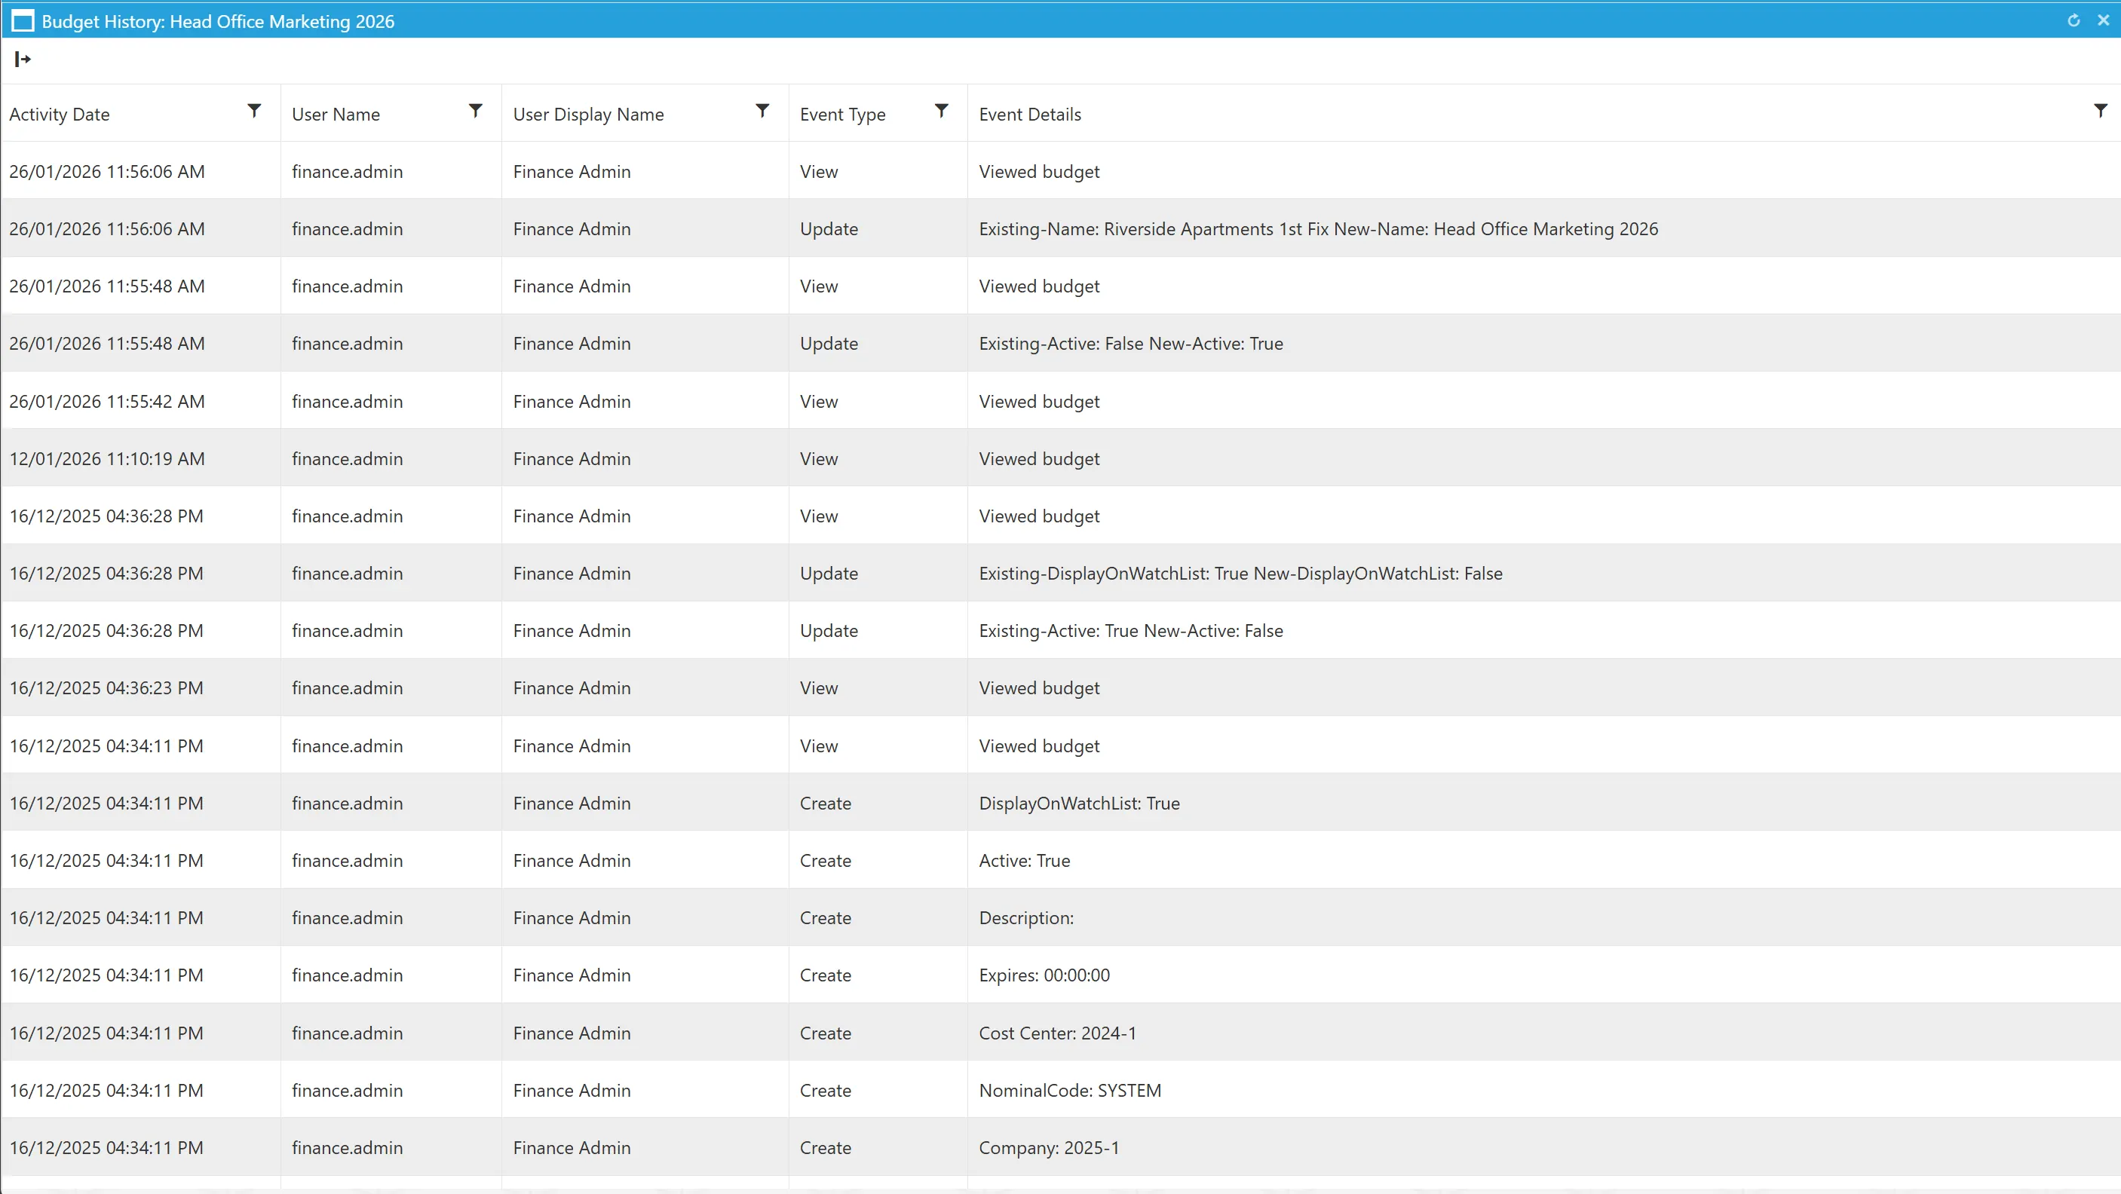
Task: Click 'View' event type in the 11:55:42 AM row
Action: 818,402
